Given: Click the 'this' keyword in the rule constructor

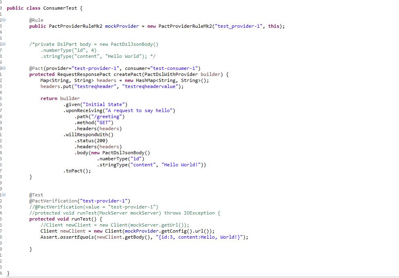Looking at the screenshot, I should tap(273, 26).
